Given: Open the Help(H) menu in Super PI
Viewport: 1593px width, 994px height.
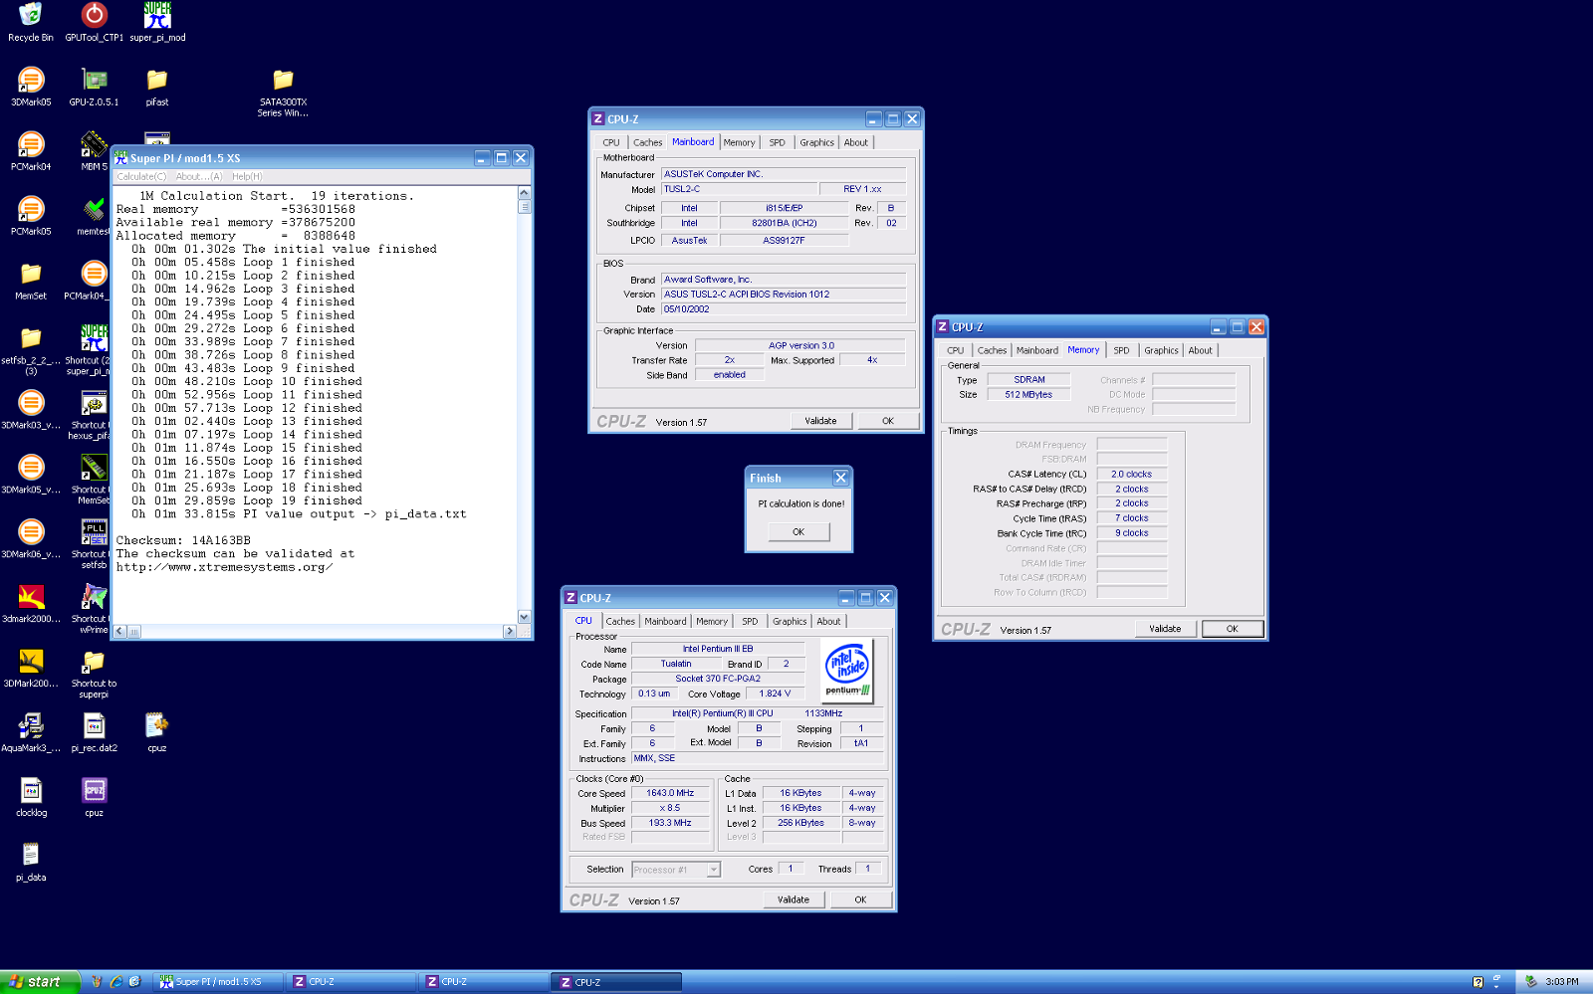Looking at the screenshot, I should click(x=247, y=177).
